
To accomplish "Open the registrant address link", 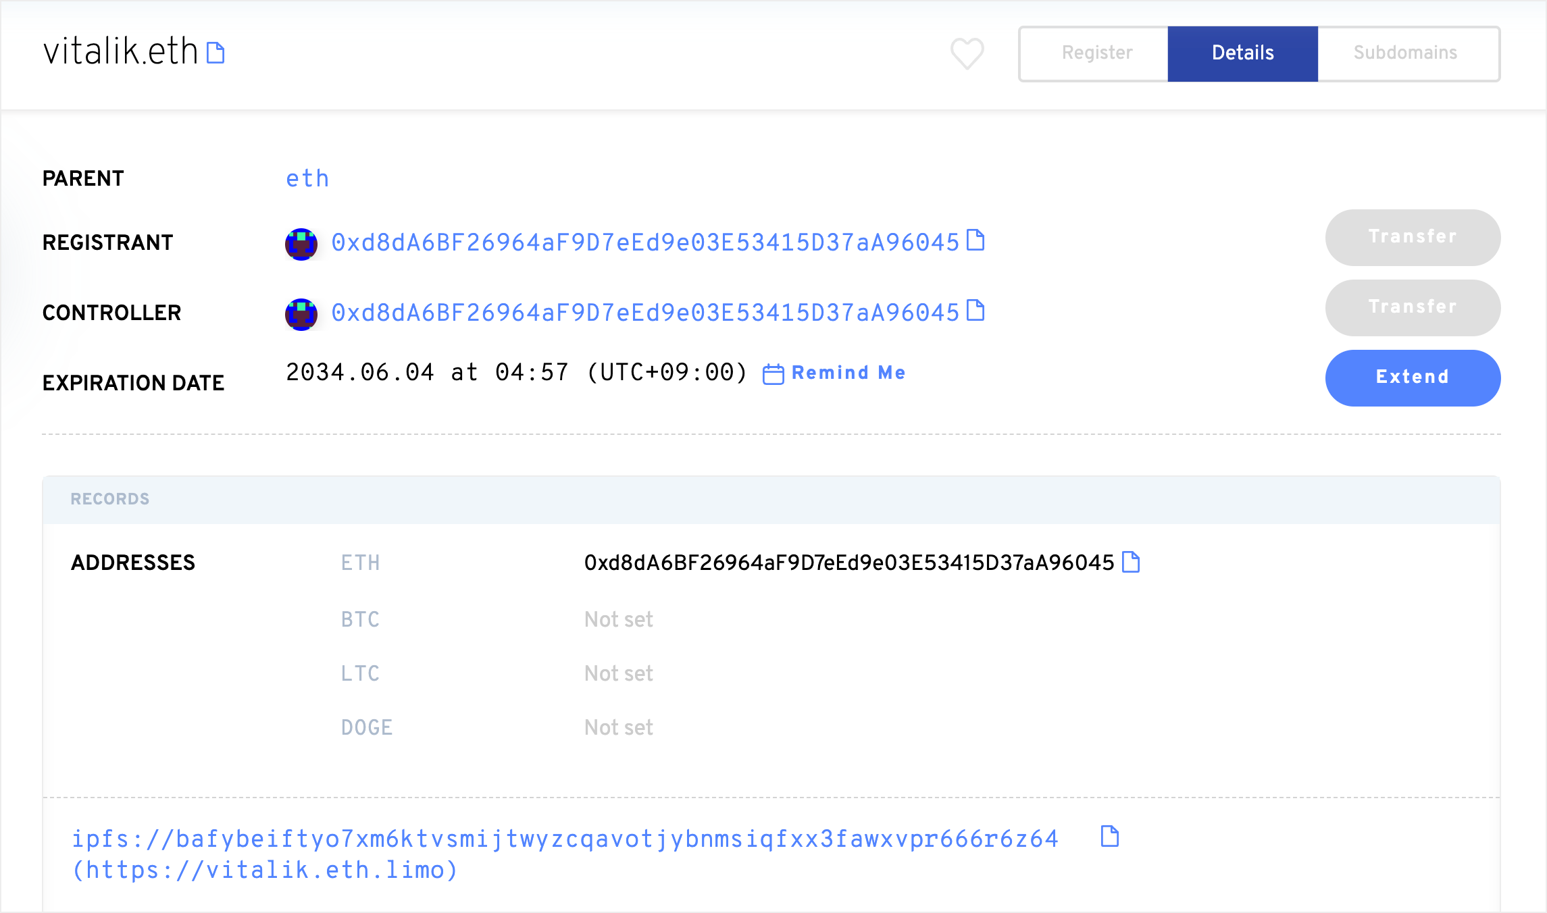I will tap(645, 242).
